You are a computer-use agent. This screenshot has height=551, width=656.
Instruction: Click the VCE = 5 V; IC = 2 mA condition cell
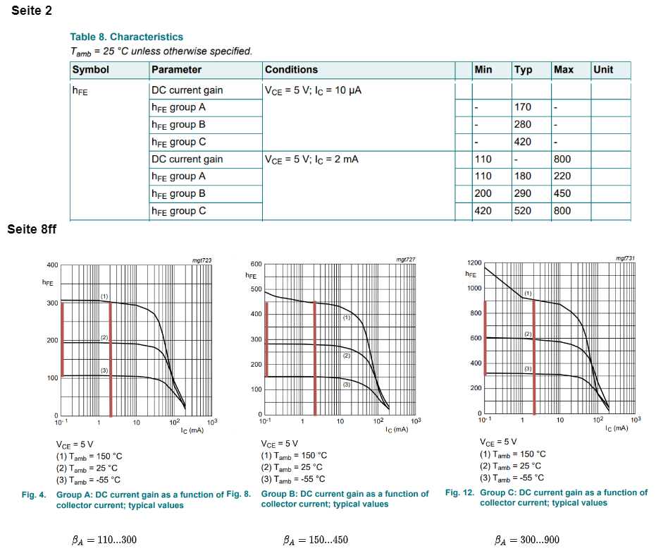point(311,159)
